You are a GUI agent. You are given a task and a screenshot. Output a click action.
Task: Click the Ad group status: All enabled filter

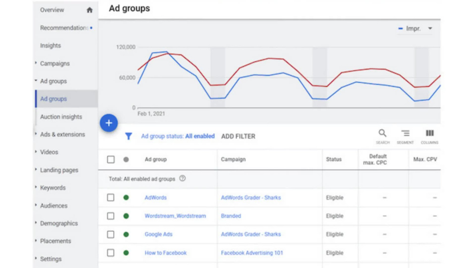click(x=178, y=136)
